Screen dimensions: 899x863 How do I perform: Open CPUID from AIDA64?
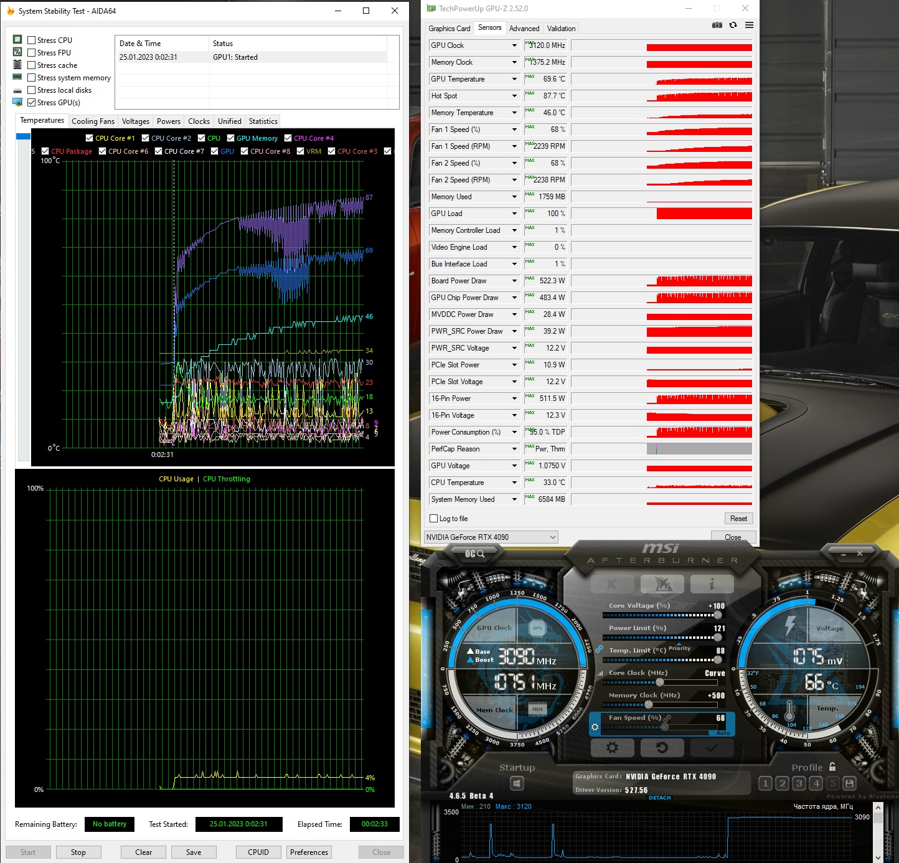point(258,852)
